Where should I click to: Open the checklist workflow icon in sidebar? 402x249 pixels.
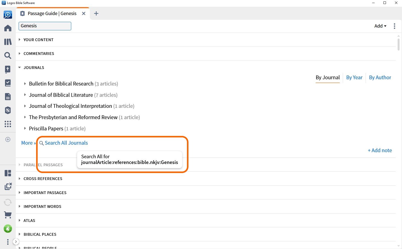click(8, 83)
